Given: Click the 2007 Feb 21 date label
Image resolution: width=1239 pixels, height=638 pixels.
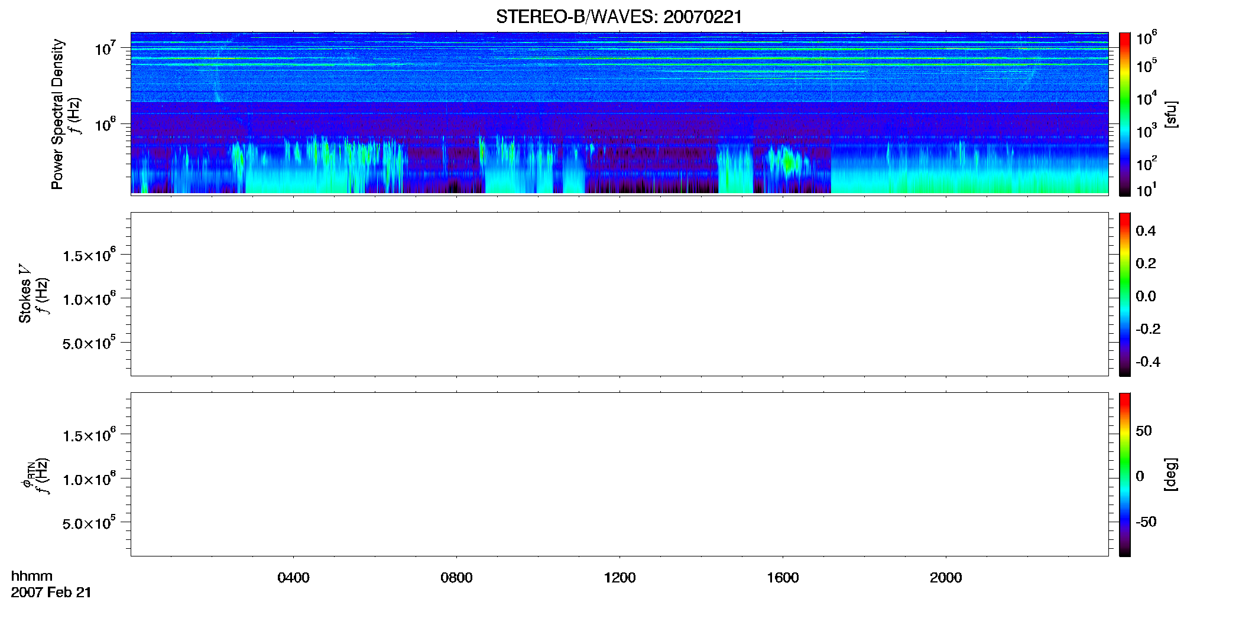Looking at the screenshot, I should [51, 593].
